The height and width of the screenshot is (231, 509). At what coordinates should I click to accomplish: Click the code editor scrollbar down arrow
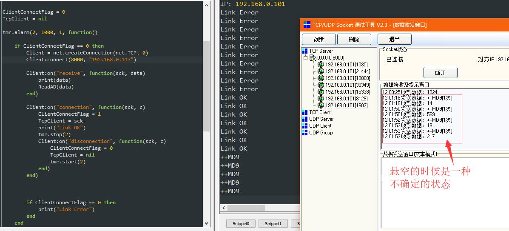click(207, 223)
